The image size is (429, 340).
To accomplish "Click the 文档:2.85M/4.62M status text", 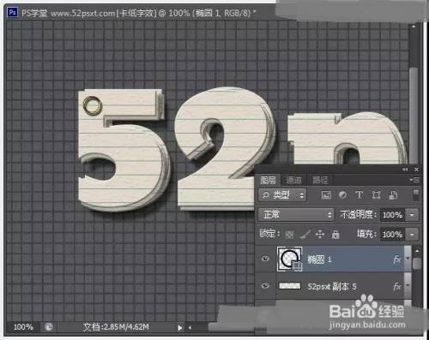I will pyautogui.click(x=116, y=327).
